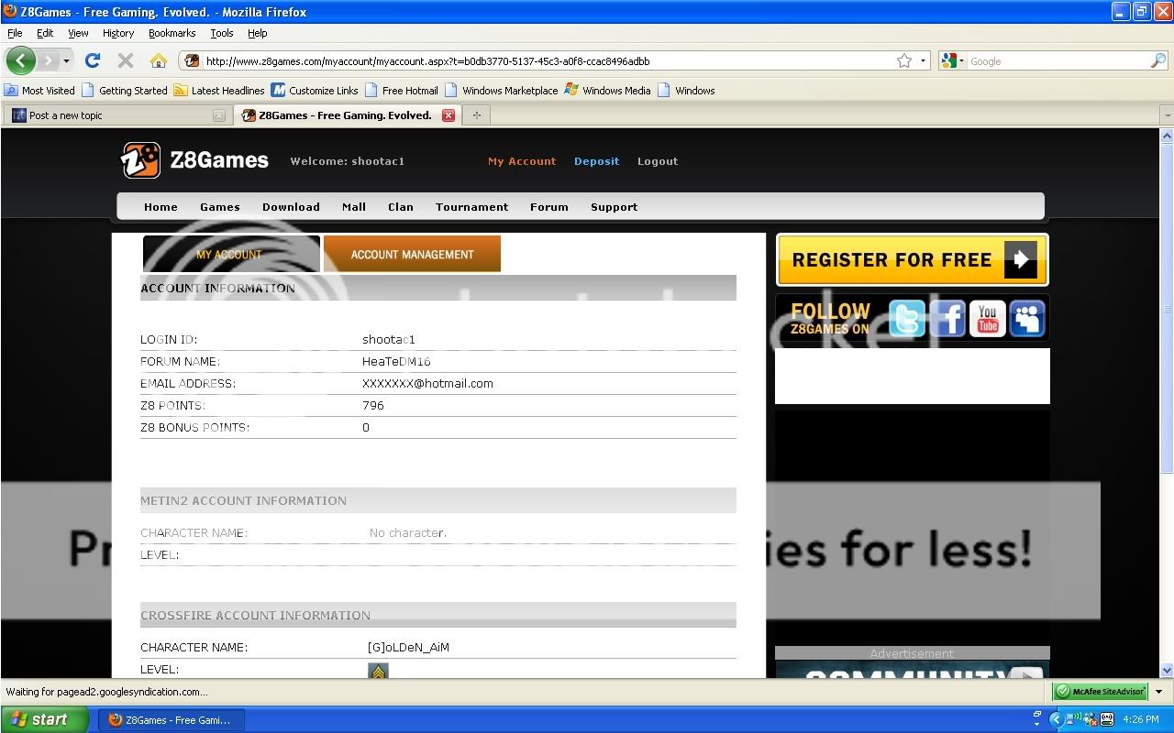Select the Z8Games Firefox taskbar button
The height and width of the screenshot is (733, 1174).
172,719
